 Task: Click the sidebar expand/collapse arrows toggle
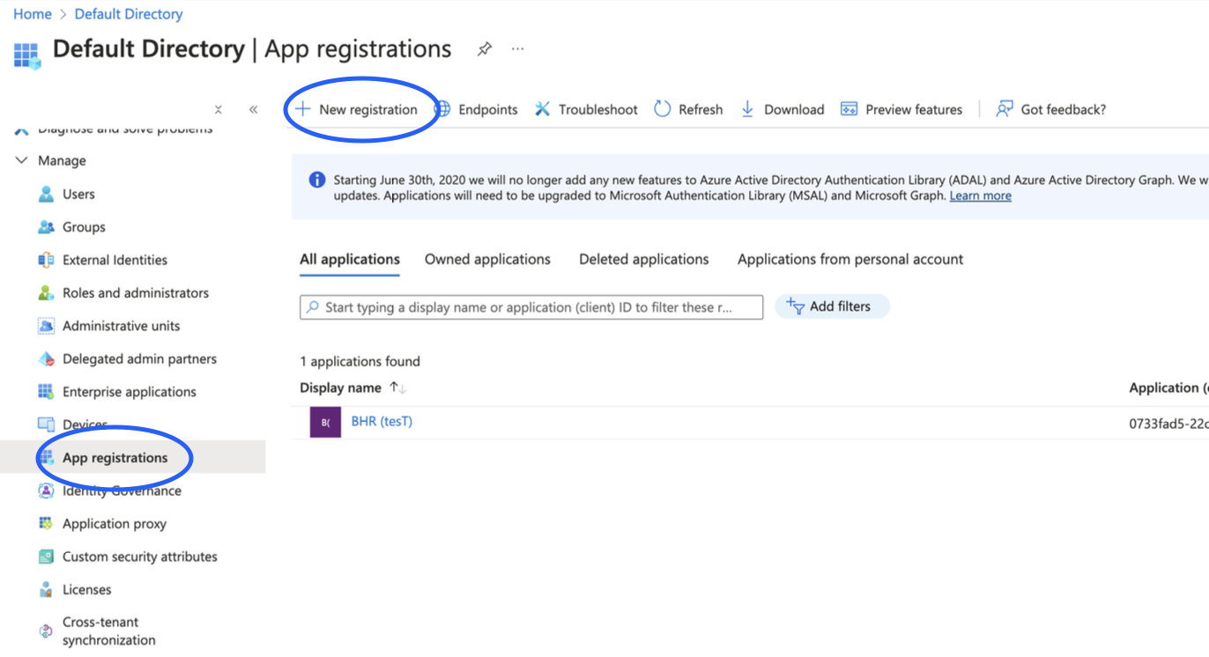219,109
